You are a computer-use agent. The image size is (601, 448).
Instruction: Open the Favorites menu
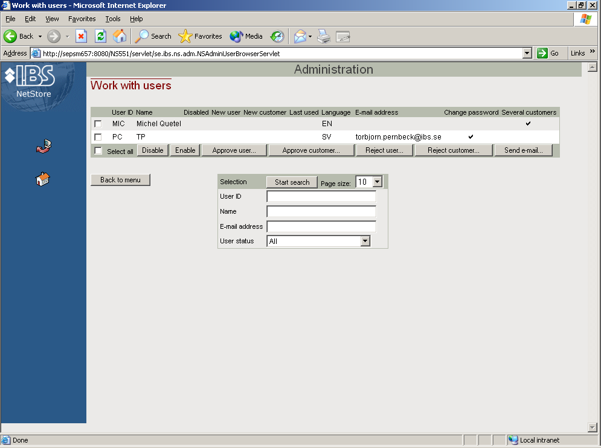coord(82,19)
